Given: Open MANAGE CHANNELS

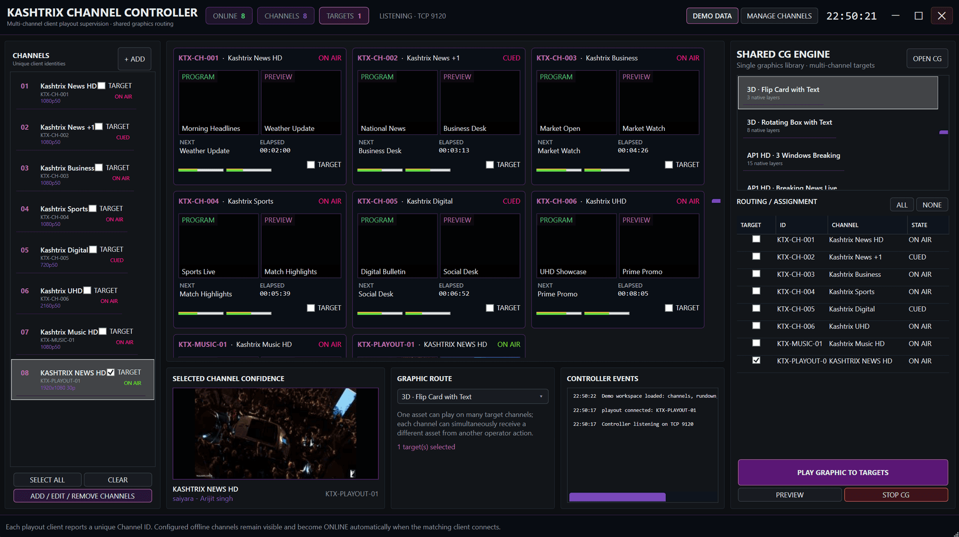Looking at the screenshot, I should point(779,16).
